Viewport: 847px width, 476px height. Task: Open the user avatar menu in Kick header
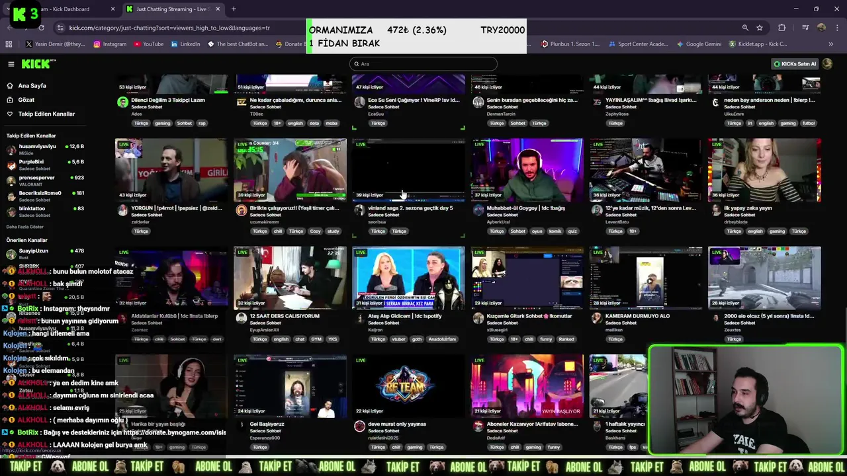click(827, 64)
